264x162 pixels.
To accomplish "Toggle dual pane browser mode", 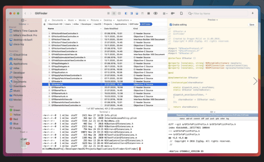I will click(x=148, y=13).
